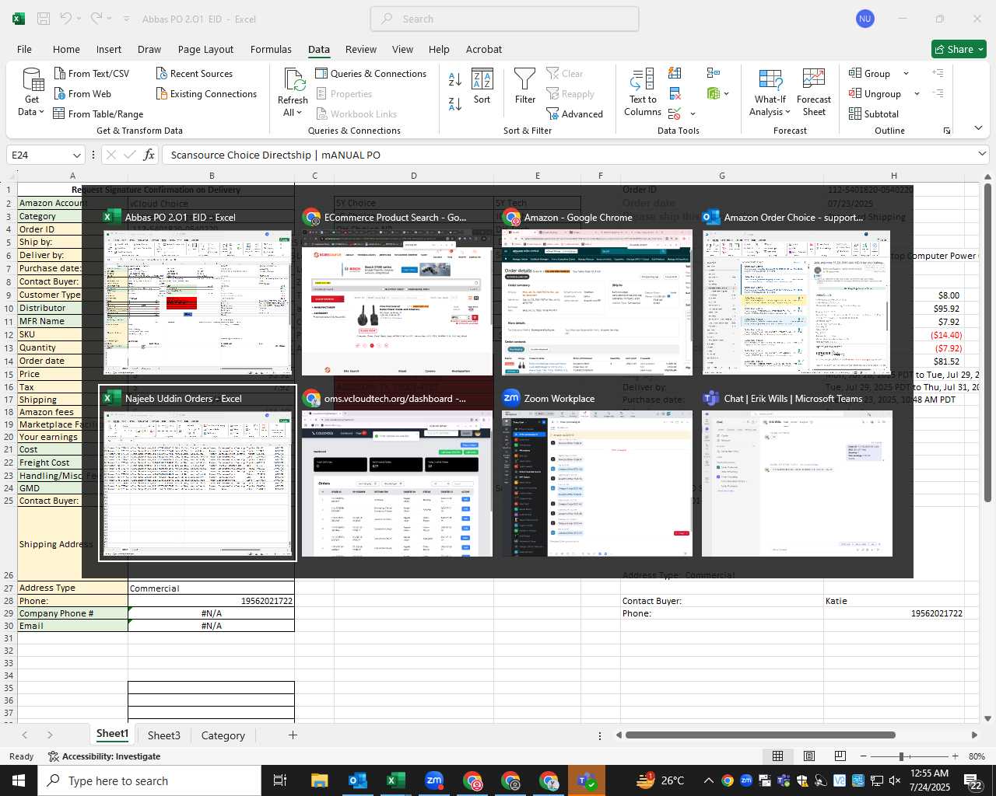The image size is (996, 796).
Task: Switch to the Formulas tab
Action: pyautogui.click(x=271, y=49)
